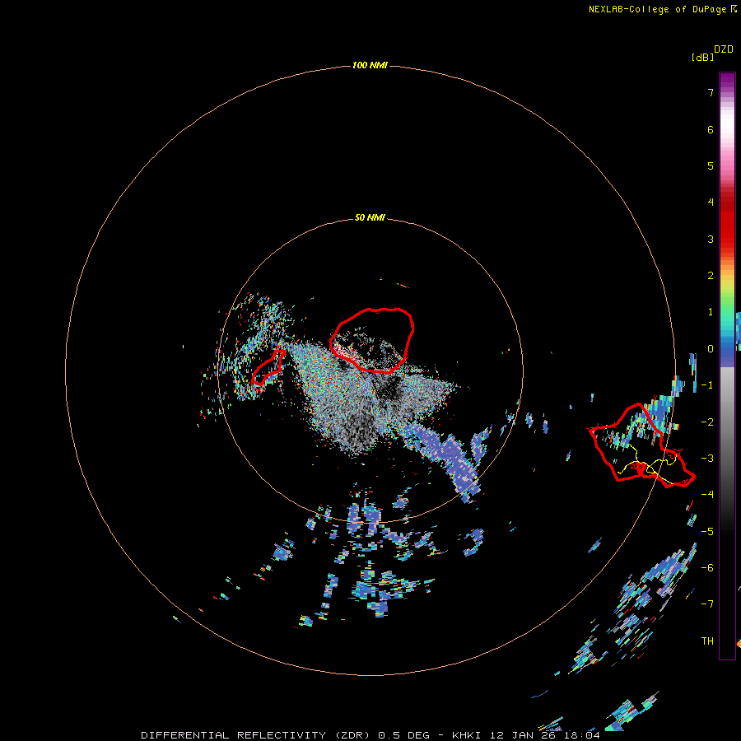Click the DZD product label above the scale
This screenshot has width=741, height=741.
tap(724, 49)
